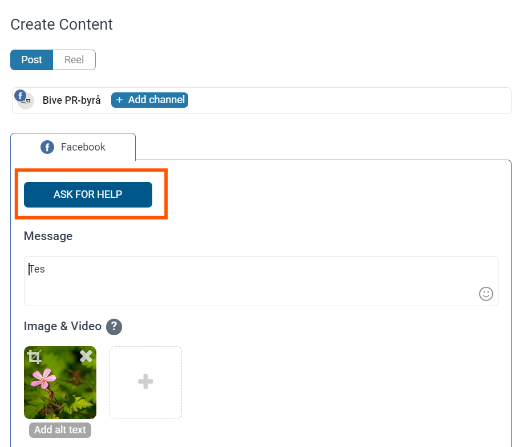Open the Facebook channel tab
This screenshot has width=519, height=447.
click(73, 147)
